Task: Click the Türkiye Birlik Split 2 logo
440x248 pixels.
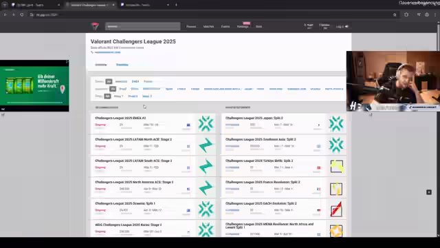Action: [336, 166]
